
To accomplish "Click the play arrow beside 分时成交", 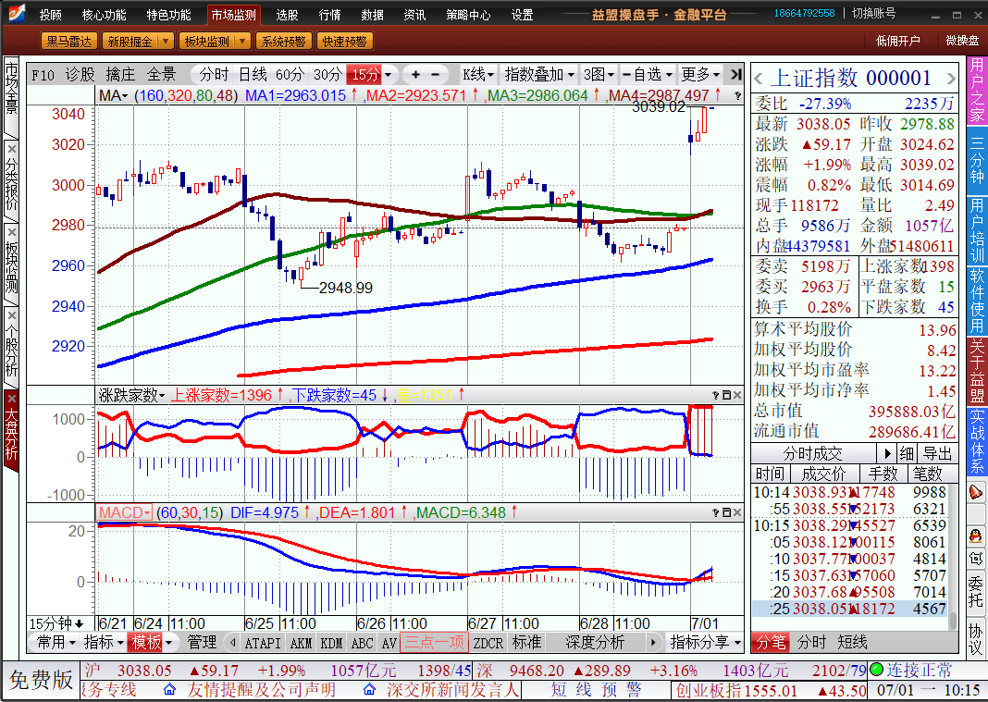I will 887,453.
